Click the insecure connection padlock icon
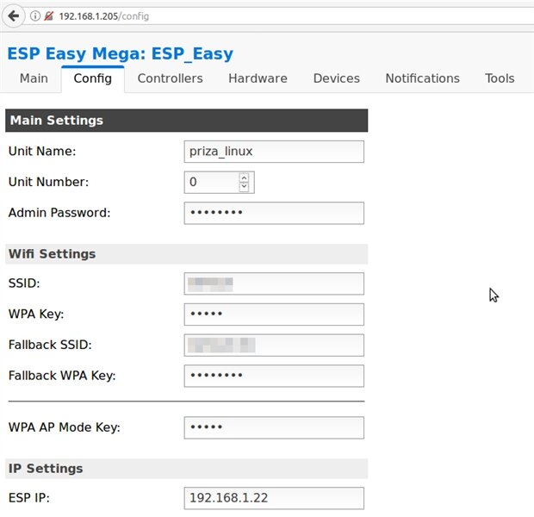The image size is (534, 517). pyautogui.click(x=49, y=16)
